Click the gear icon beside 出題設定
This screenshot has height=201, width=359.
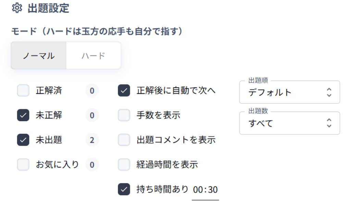pos(17,8)
